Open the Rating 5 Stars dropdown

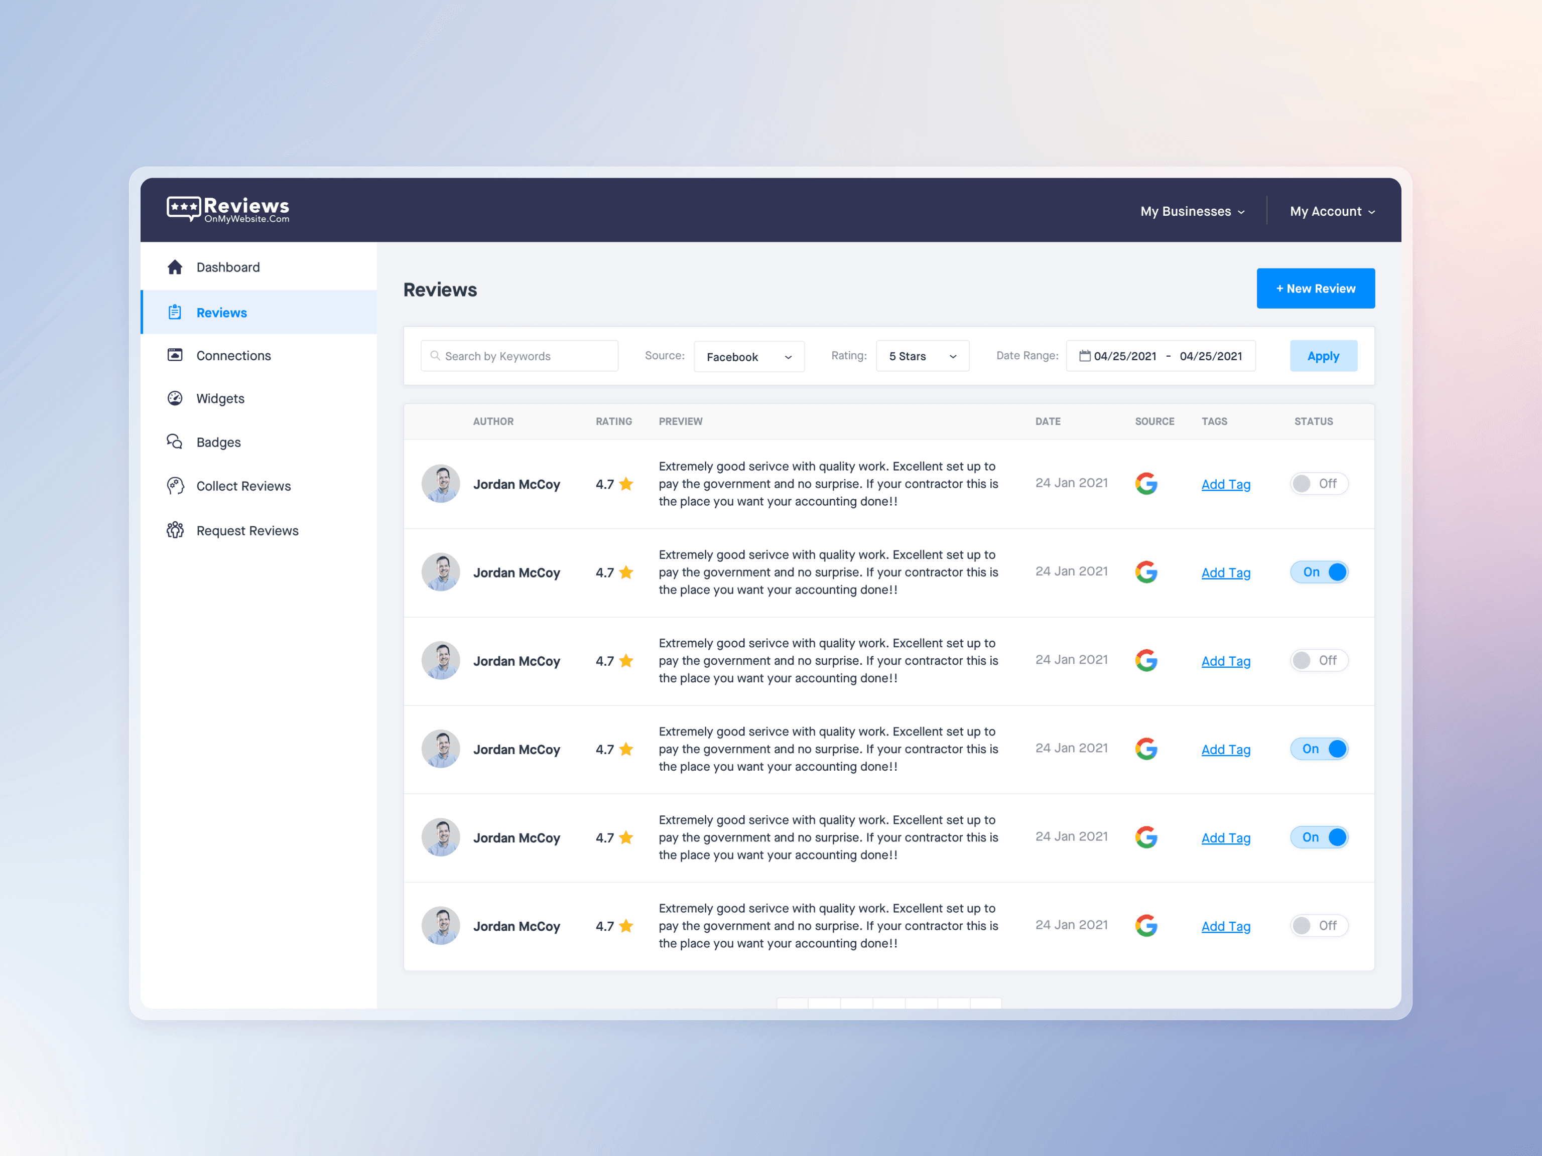922,356
